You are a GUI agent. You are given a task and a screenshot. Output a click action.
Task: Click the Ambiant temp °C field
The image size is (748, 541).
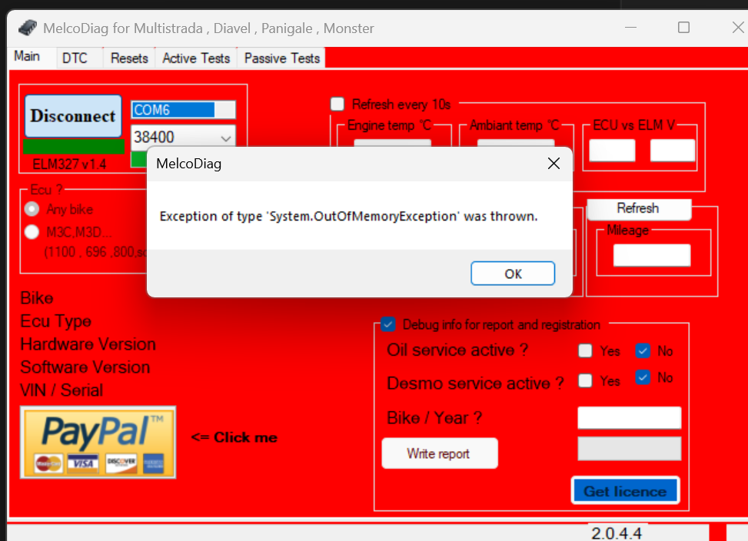516,142
